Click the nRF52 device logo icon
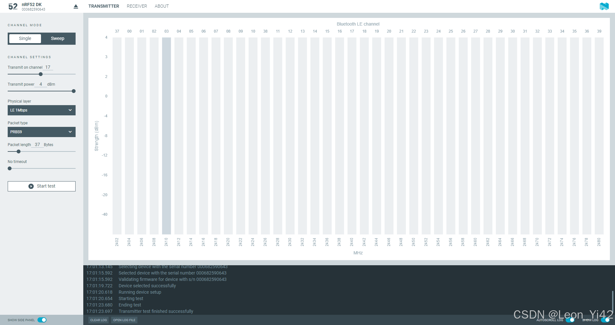 pos(13,6)
